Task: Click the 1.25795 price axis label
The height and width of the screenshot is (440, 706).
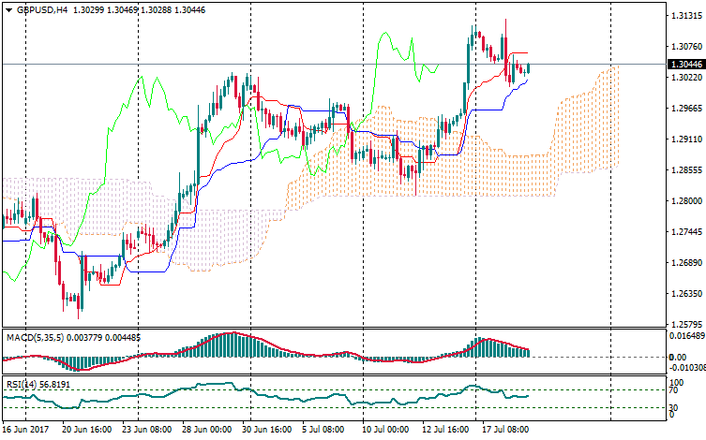Action: point(685,324)
